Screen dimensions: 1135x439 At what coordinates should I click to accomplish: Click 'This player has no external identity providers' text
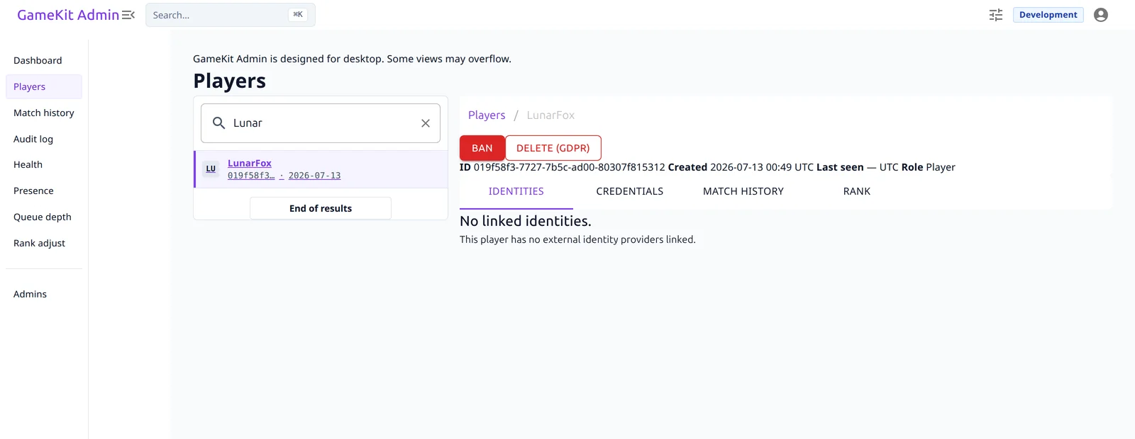pos(577,240)
